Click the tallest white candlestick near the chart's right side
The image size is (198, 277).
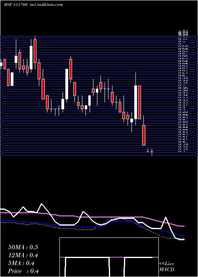tap(135, 102)
